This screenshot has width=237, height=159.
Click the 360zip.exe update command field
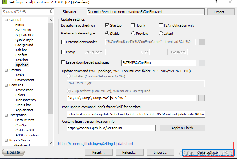pos(131,98)
